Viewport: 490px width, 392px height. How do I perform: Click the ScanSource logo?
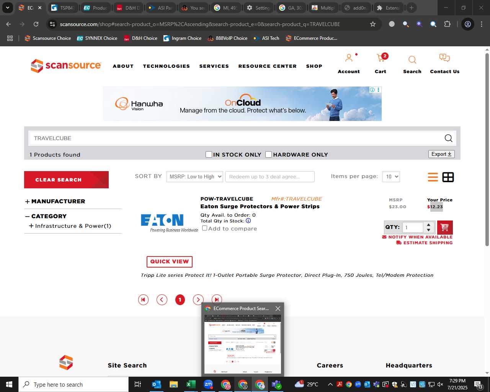pyautogui.click(x=66, y=66)
